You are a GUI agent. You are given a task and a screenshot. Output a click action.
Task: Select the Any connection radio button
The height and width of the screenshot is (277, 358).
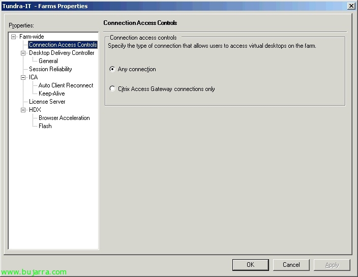pos(112,69)
